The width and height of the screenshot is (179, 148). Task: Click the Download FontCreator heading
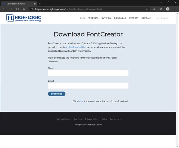point(88,34)
